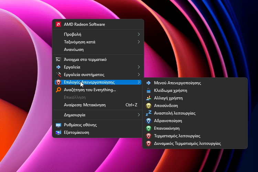Click the Εργαλεία label text
This screenshot has width=258, height=172.
(72, 67)
